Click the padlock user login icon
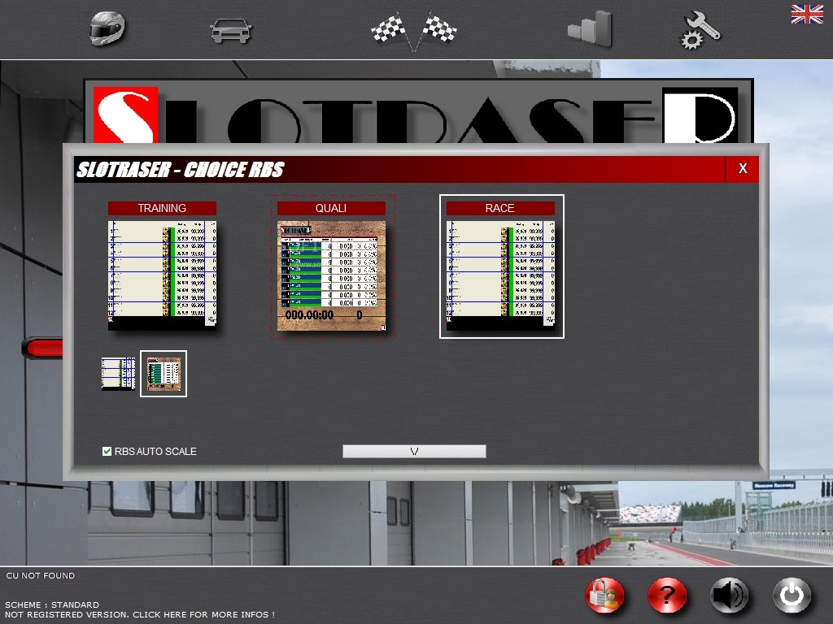 coord(604,595)
